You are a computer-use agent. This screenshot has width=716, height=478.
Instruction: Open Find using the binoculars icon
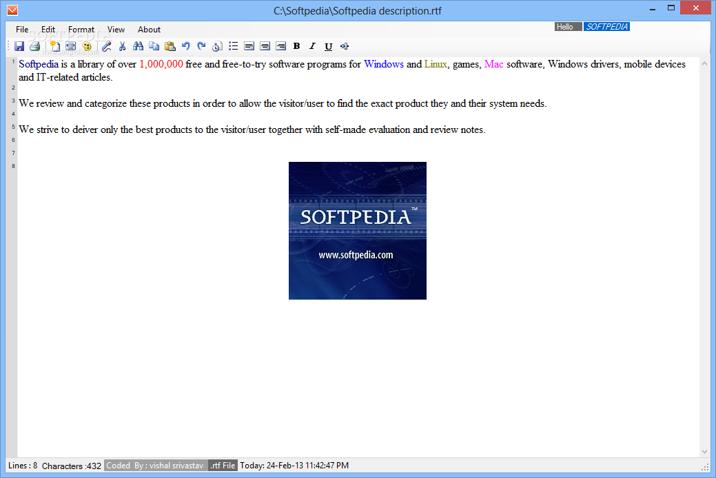138,46
